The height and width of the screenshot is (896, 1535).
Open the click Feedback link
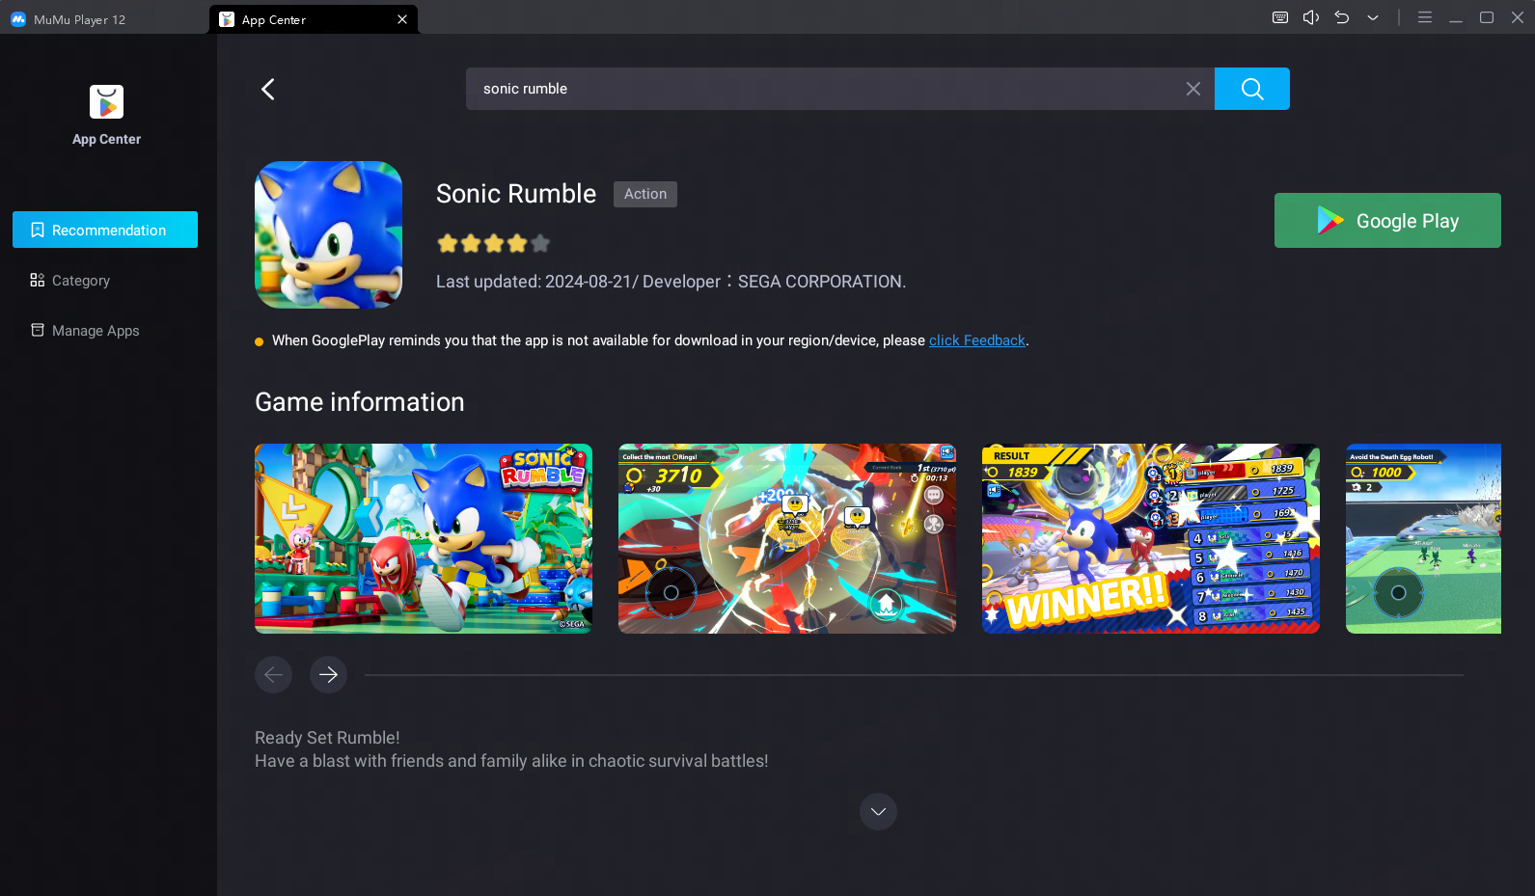976,340
